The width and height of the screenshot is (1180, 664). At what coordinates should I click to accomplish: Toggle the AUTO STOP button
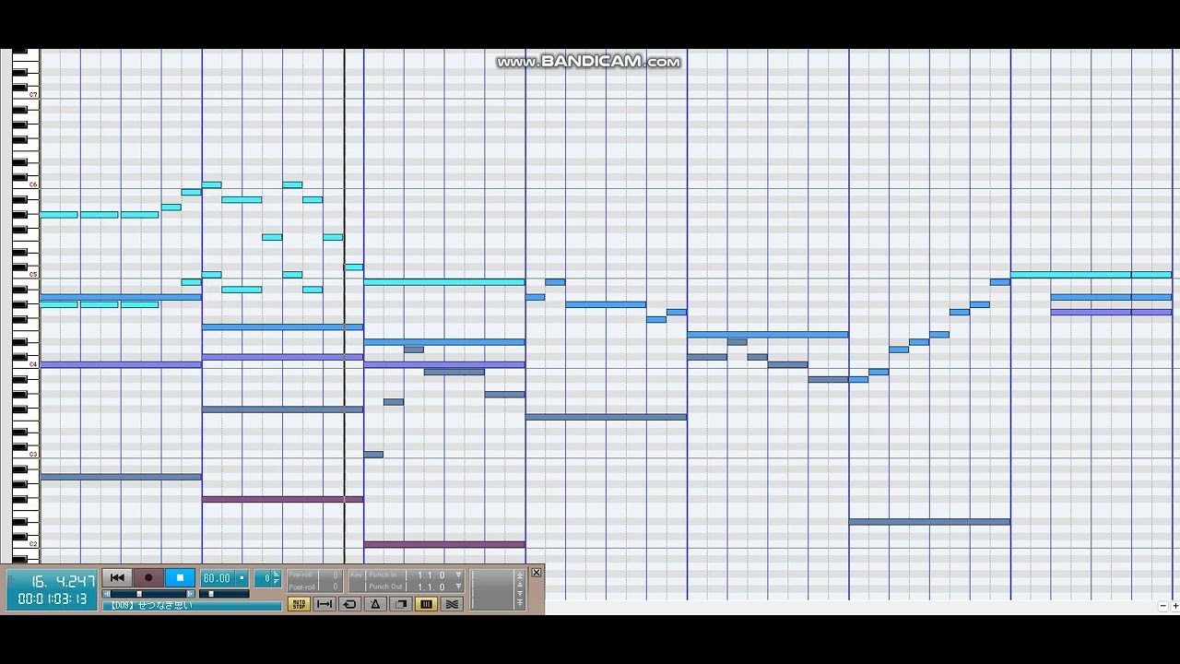tap(299, 604)
